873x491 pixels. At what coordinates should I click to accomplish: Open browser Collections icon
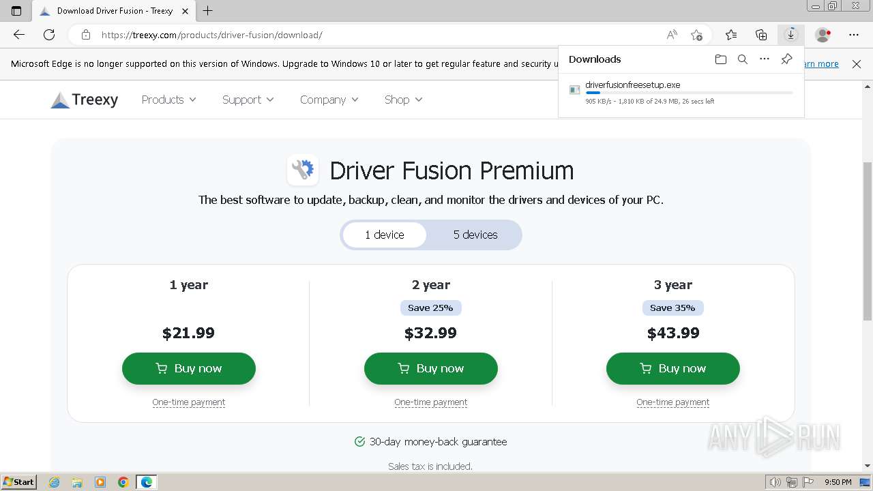point(761,35)
